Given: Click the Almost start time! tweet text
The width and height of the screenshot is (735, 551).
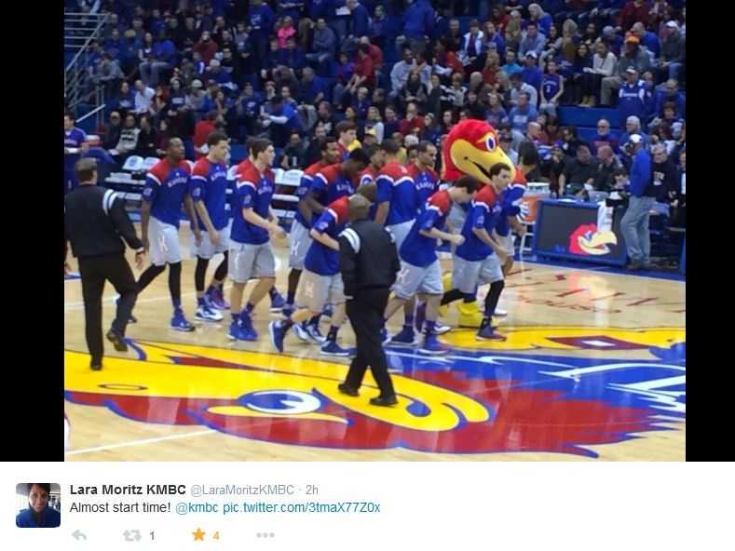Looking at the screenshot, I should coord(120,507).
